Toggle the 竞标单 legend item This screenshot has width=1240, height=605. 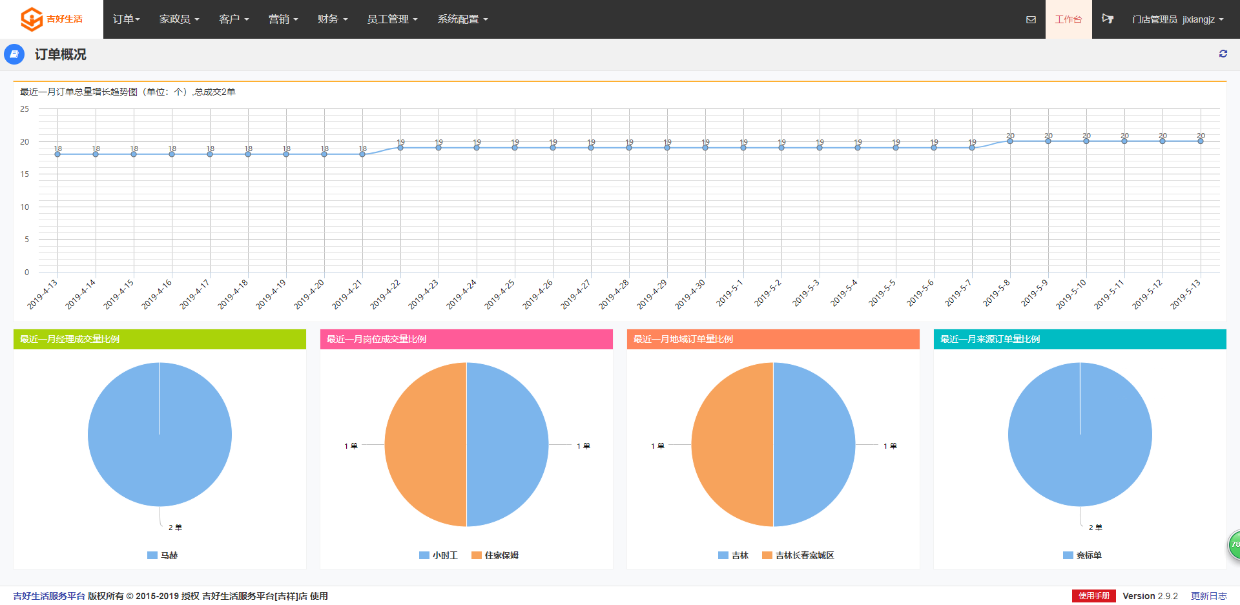pos(1082,555)
